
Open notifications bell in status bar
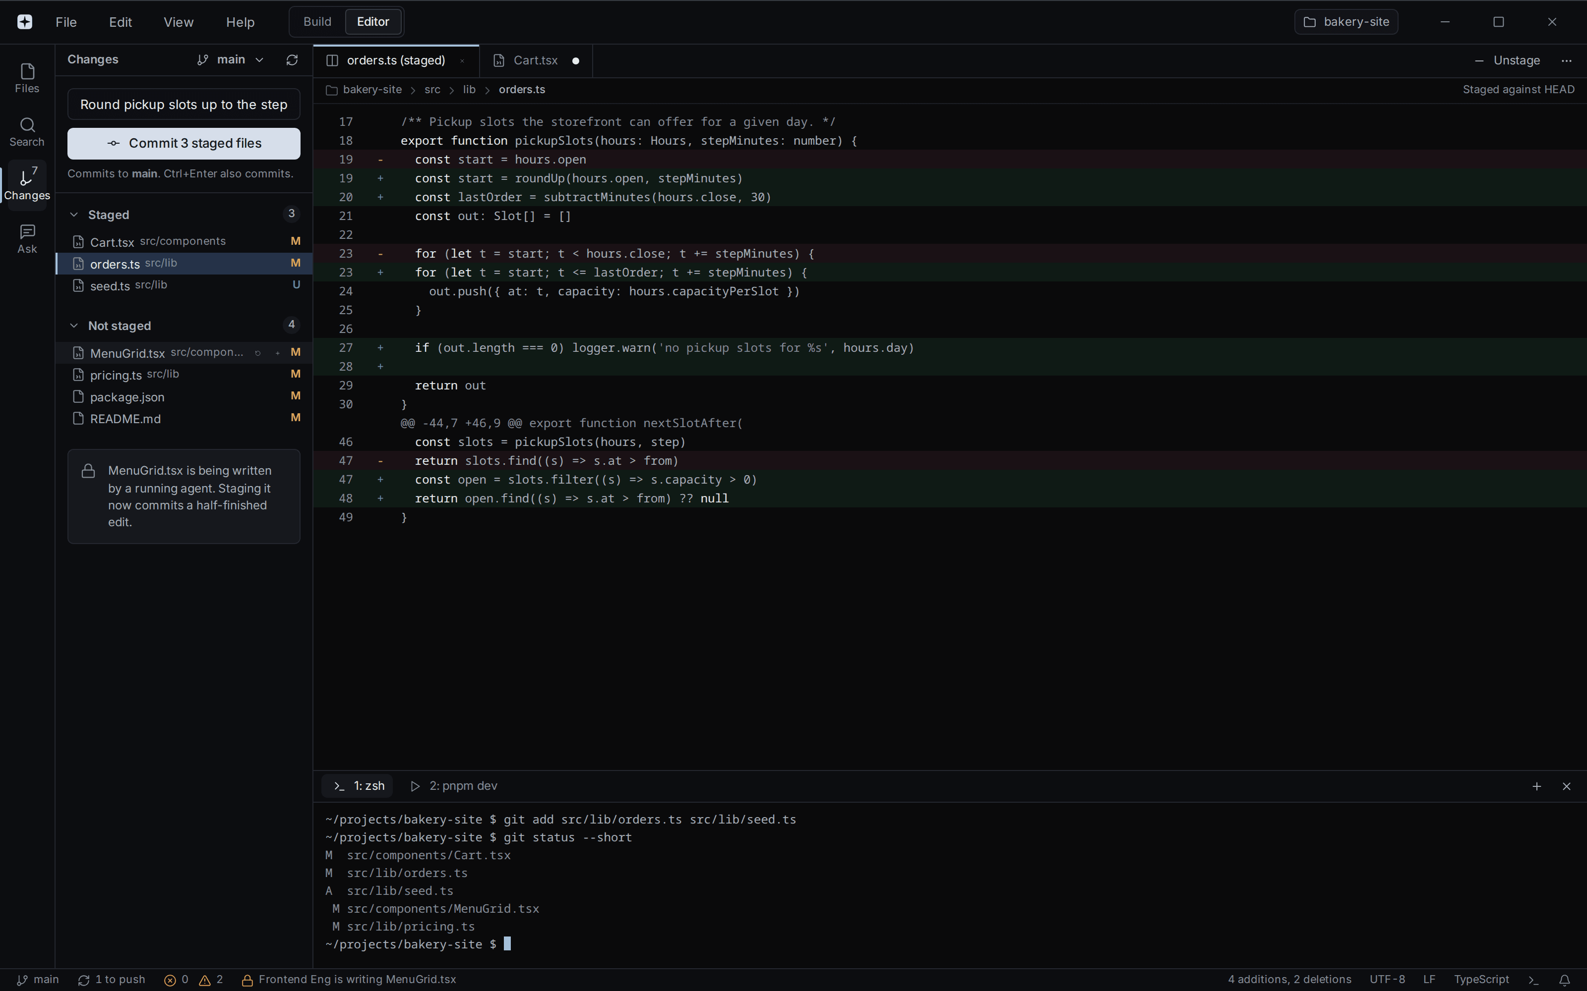point(1565,980)
